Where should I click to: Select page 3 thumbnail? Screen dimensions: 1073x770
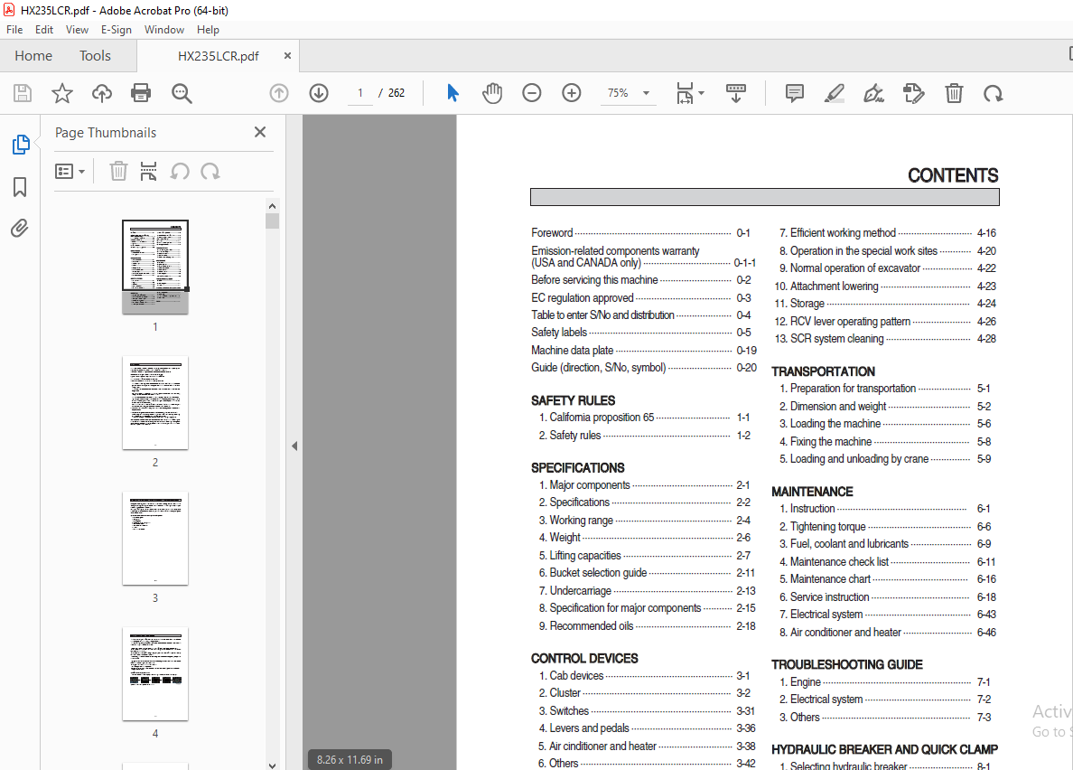[x=155, y=538]
